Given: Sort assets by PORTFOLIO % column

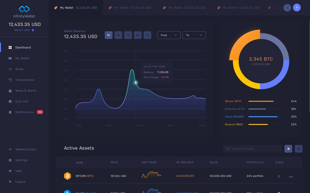Looking at the screenshot, I should pyautogui.click(x=255, y=163).
